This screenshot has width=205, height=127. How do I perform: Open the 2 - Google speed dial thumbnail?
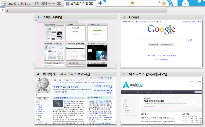click(x=161, y=44)
